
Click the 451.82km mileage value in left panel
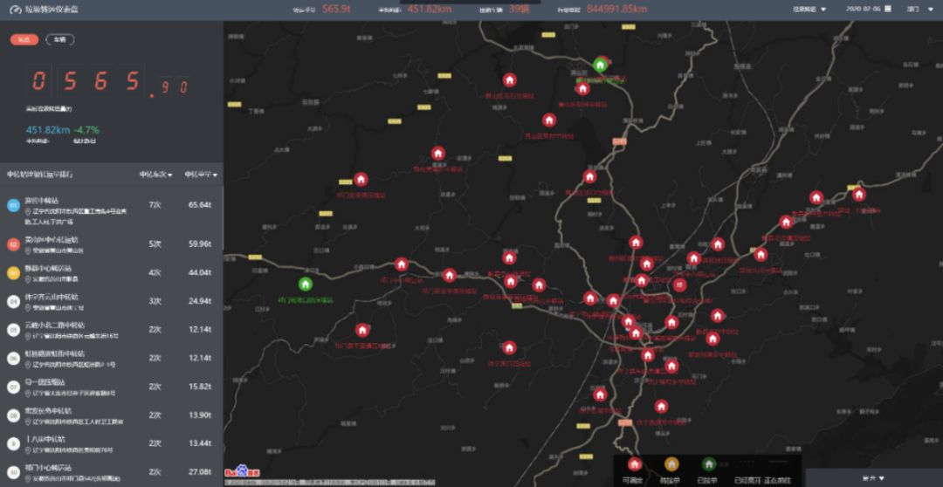(48, 130)
